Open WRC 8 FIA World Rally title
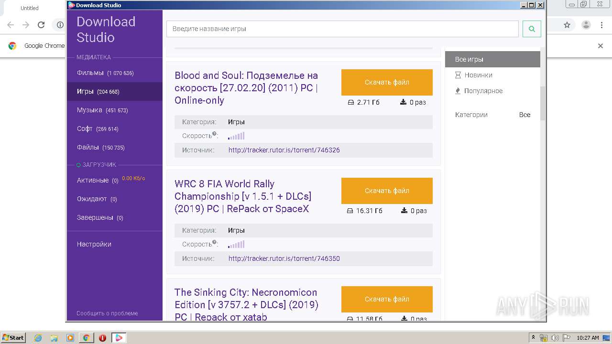The height and width of the screenshot is (344, 612). pos(243,196)
